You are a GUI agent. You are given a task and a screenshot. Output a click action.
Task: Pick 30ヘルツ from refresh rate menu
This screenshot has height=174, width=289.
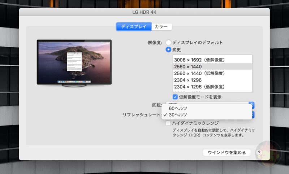point(207,115)
